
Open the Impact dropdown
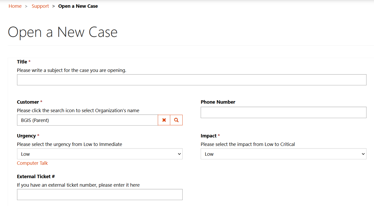coord(283,154)
